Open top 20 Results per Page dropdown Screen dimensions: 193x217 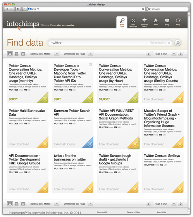(x=78, y=54)
